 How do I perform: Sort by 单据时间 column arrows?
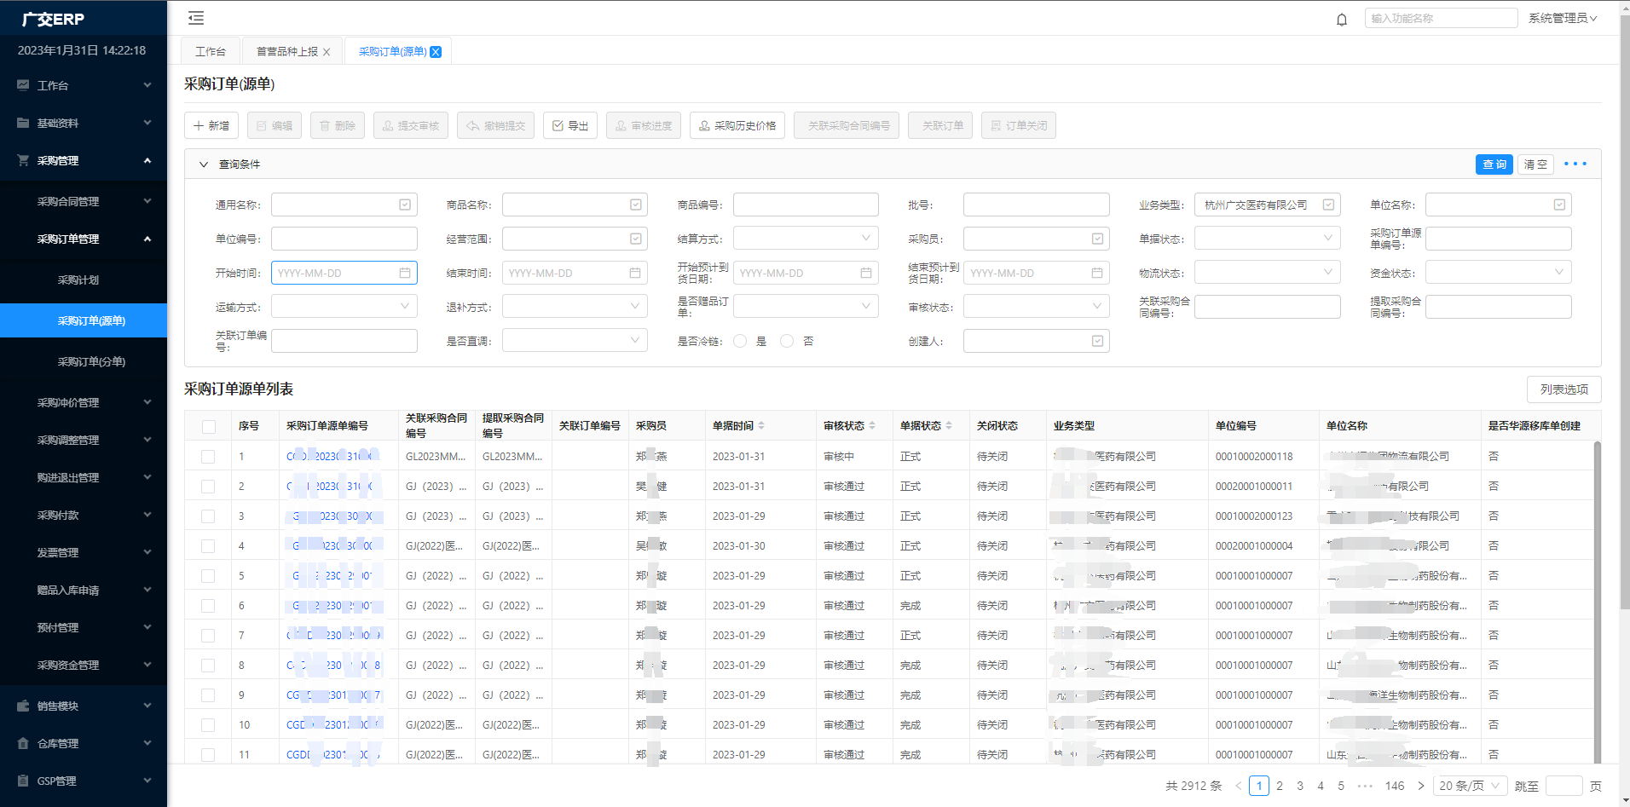tap(761, 425)
